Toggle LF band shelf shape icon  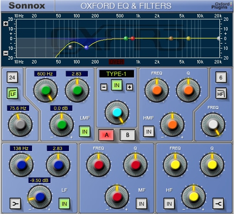(x=15, y=204)
